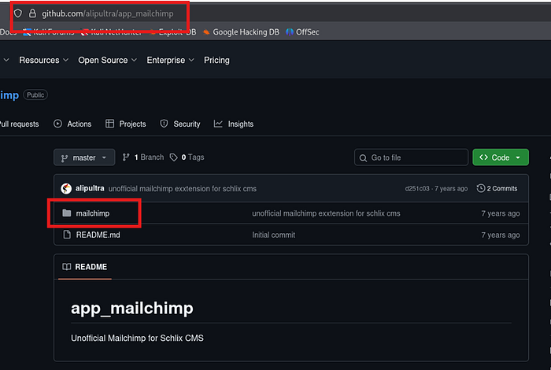
Task: Expand the Enterprise menu
Action: point(170,60)
